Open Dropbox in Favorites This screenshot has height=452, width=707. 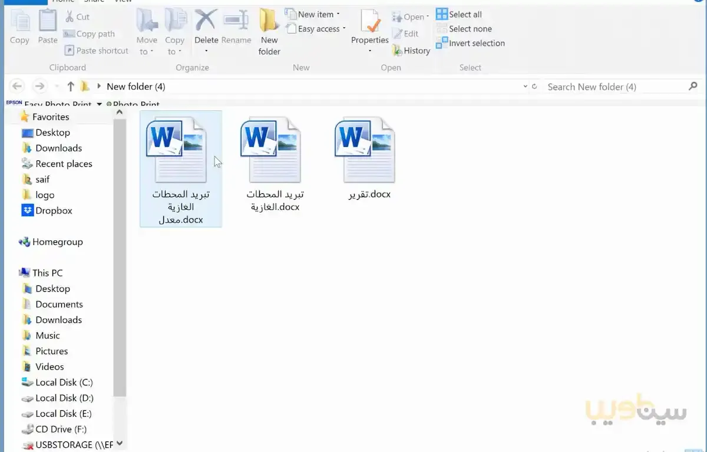point(47,210)
